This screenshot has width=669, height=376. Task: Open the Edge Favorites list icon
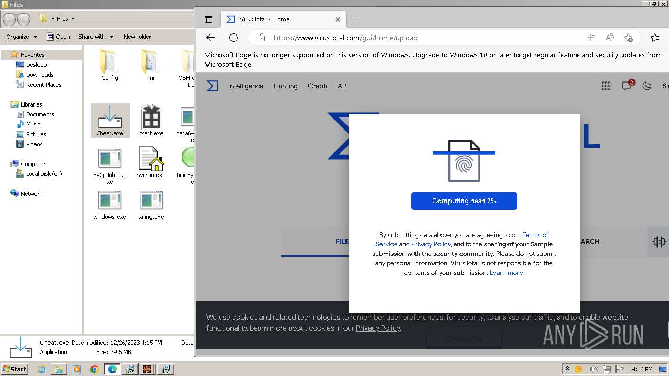coord(655,38)
